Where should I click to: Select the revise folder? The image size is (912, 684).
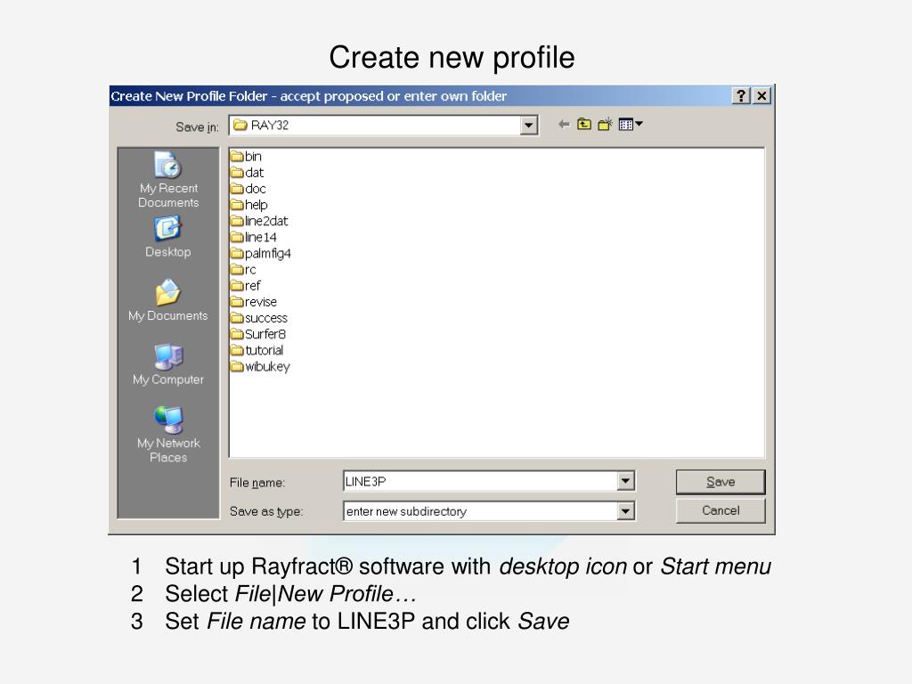coord(254,302)
